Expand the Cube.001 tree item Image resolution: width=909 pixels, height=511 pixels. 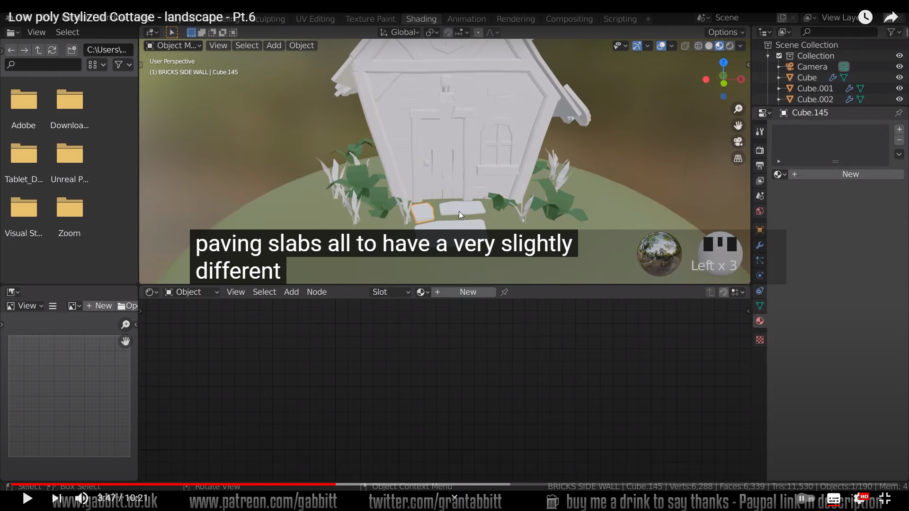(x=779, y=88)
